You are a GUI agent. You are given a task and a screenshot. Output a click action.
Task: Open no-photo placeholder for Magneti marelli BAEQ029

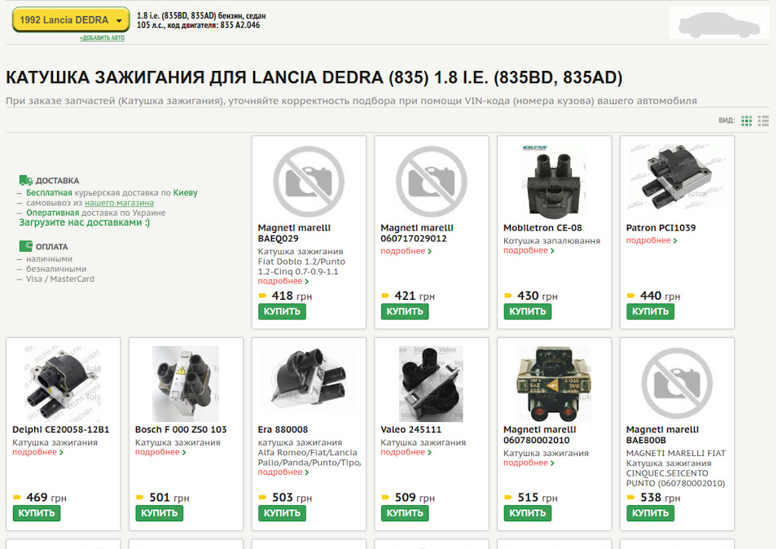pos(309,182)
